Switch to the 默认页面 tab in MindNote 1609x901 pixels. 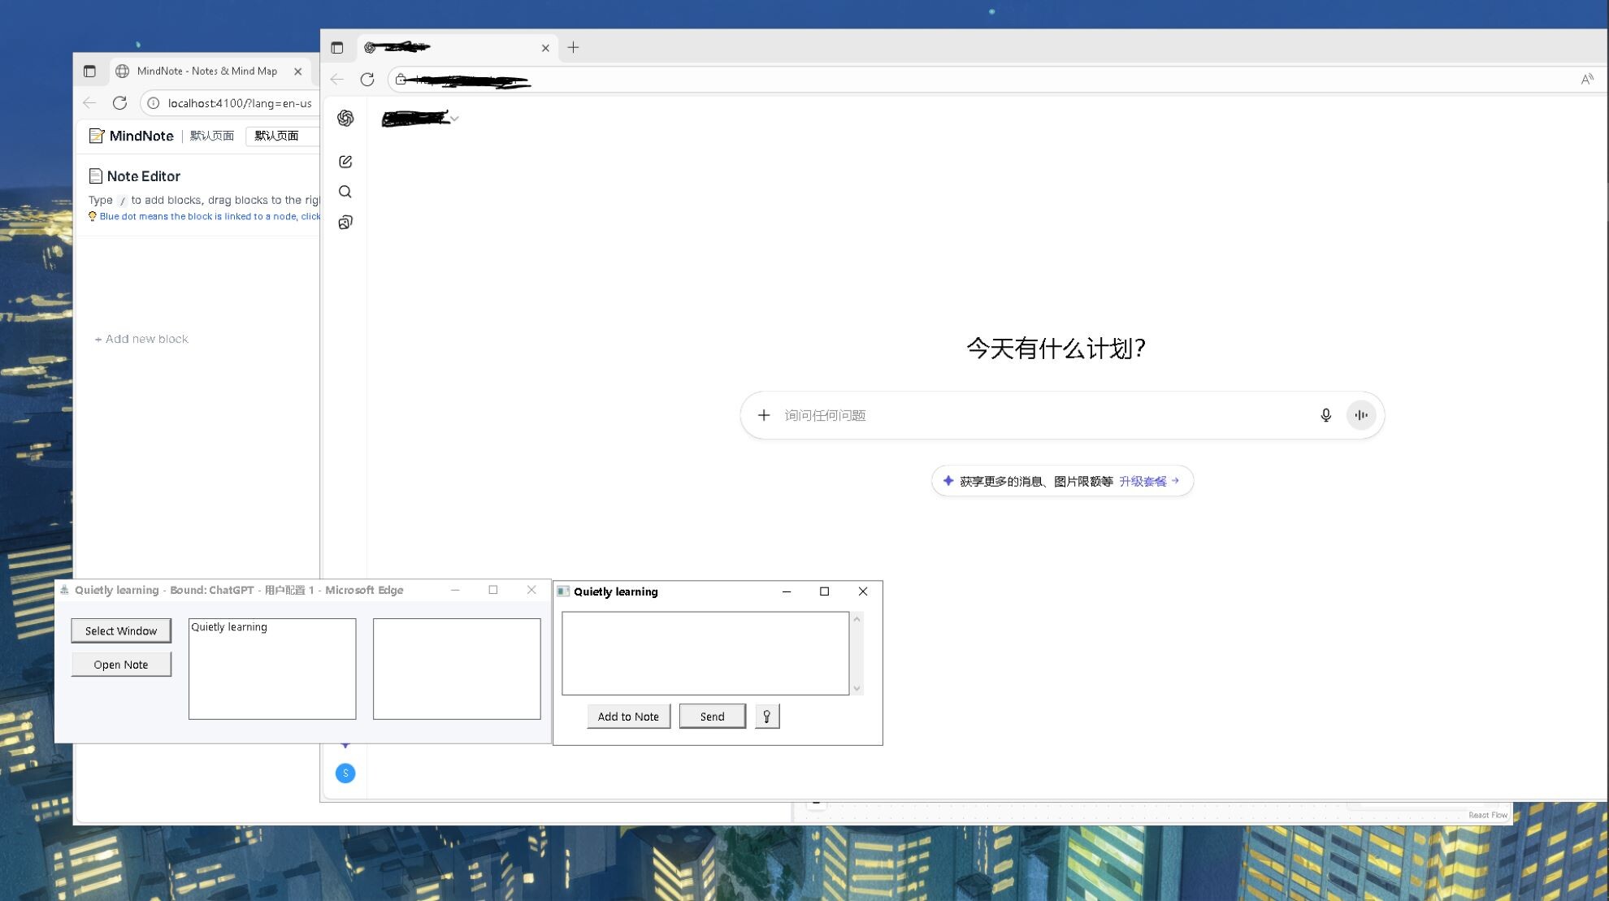click(x=276, y=136)
